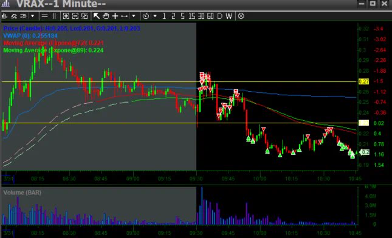Click chart icon in the title bar
This screenshot has width=392, height=238.
tap(5, 3)
